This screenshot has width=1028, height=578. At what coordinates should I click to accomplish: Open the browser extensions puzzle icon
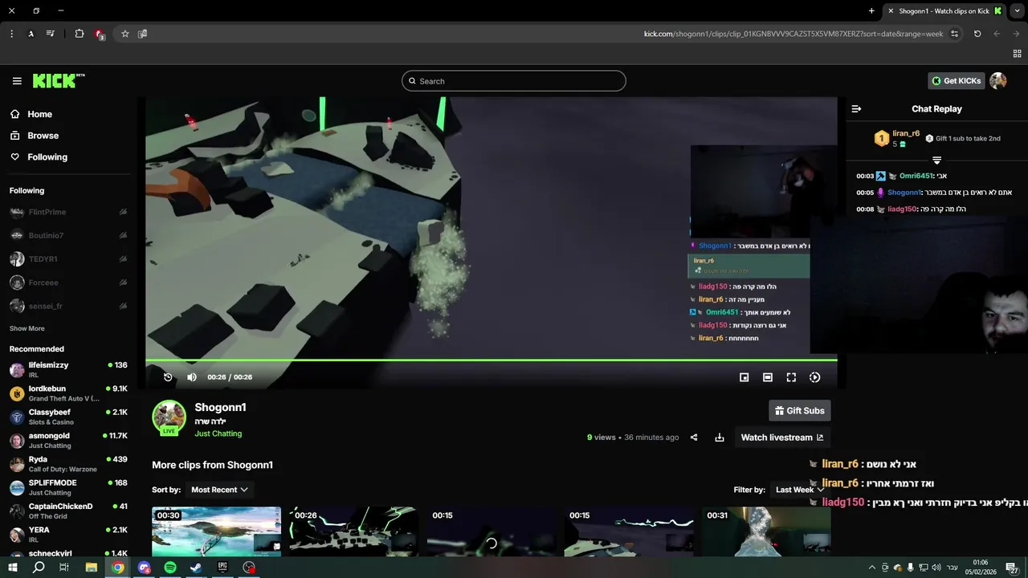[80, 34]
